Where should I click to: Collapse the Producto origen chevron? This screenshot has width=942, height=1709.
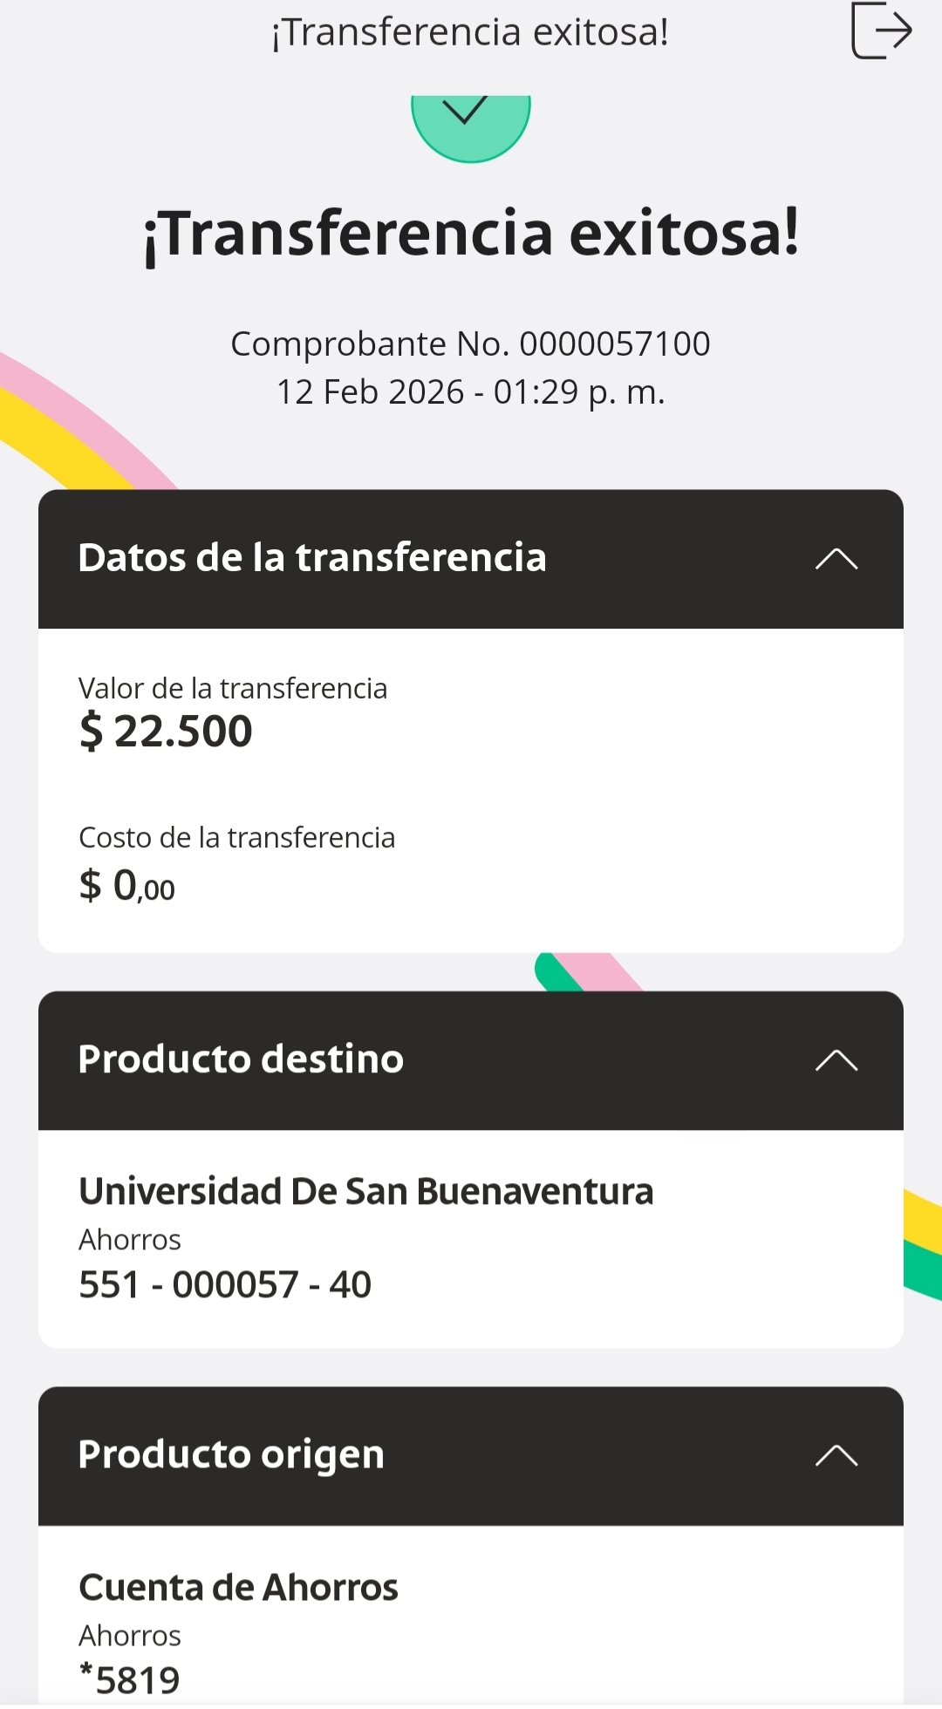pyautogui.click(x=836, y=1455)
